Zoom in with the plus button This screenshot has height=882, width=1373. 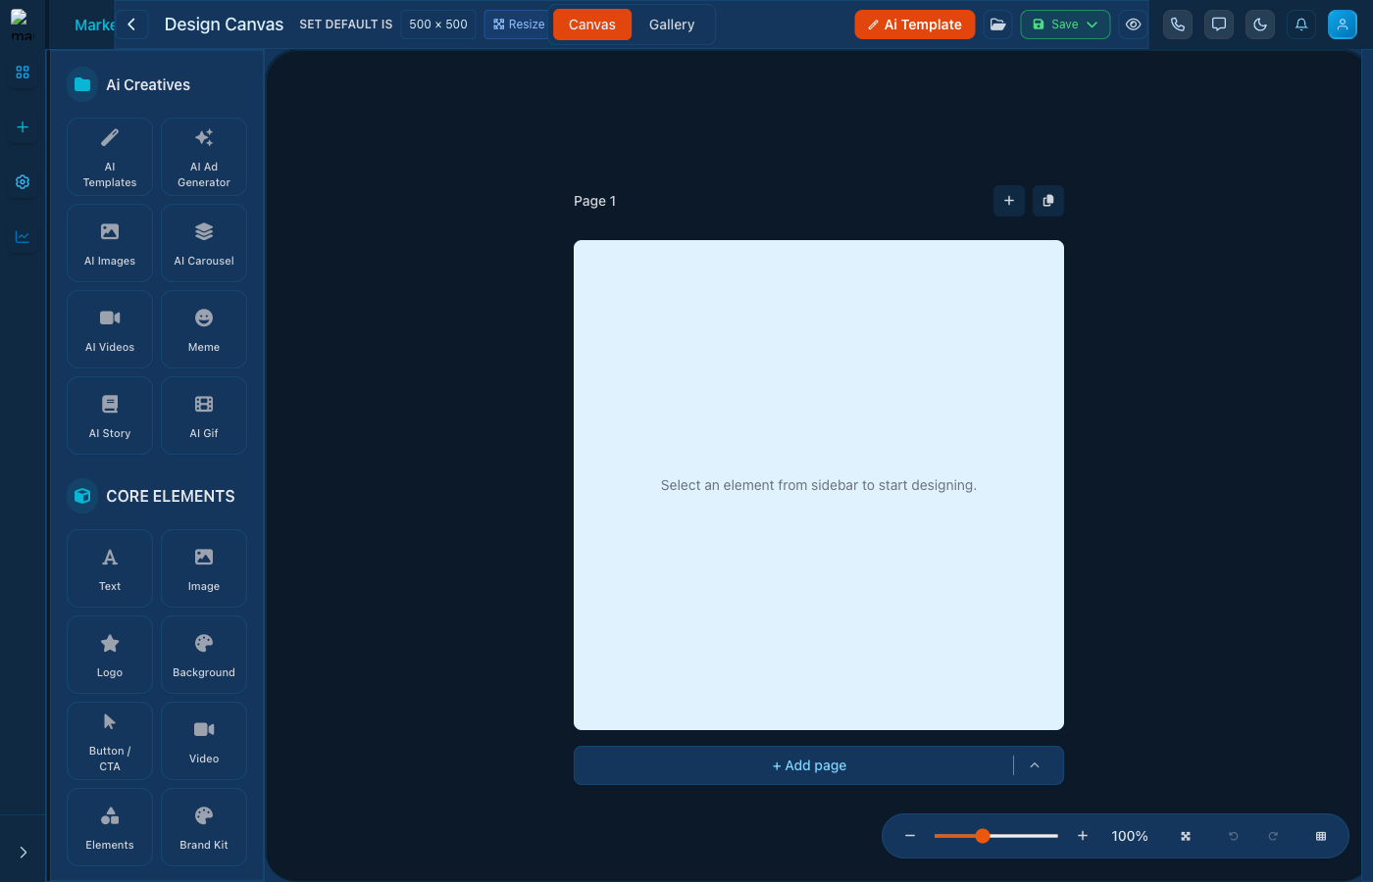click(1083, 836)
